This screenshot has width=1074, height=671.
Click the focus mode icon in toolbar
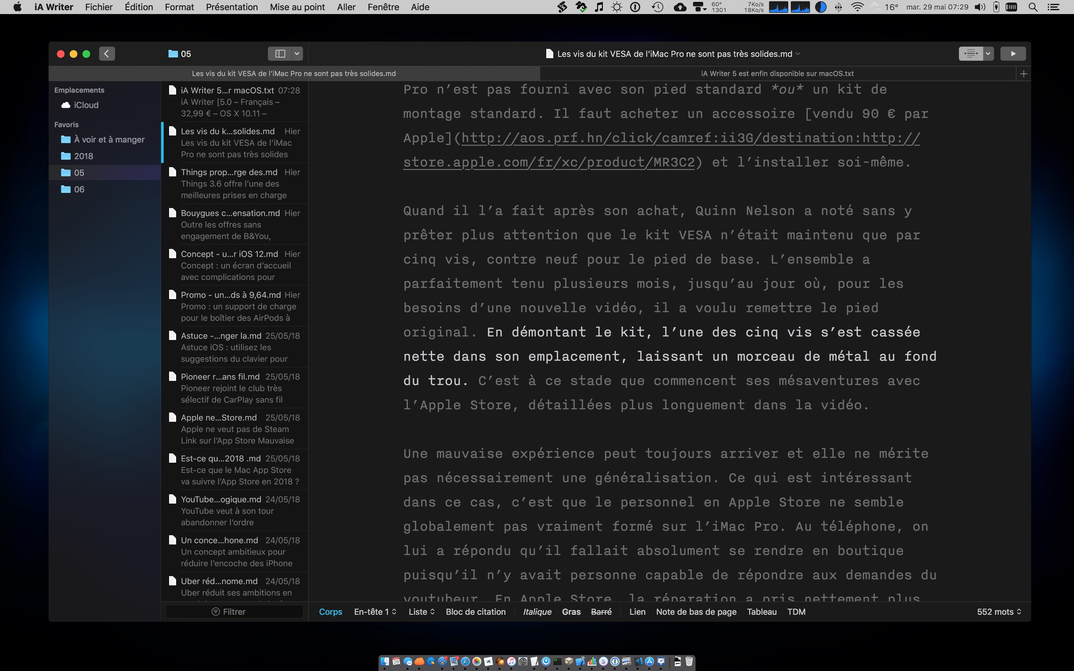970,54
